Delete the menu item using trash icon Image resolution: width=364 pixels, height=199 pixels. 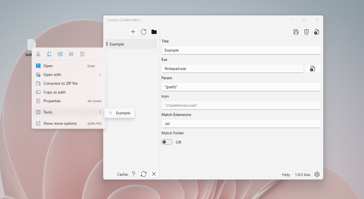(306, 32)
